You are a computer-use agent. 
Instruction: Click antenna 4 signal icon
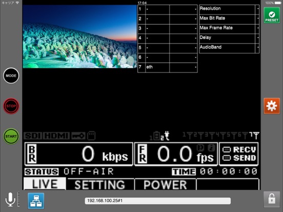(x=220, y=135)
